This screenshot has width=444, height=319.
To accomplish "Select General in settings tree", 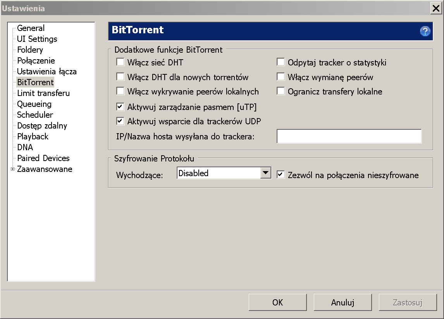I will pos(31,28).
